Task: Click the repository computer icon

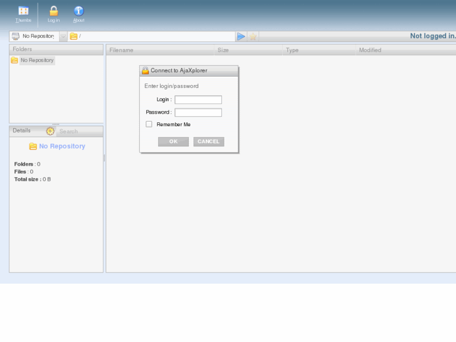Action: click(x=16, y=36)
